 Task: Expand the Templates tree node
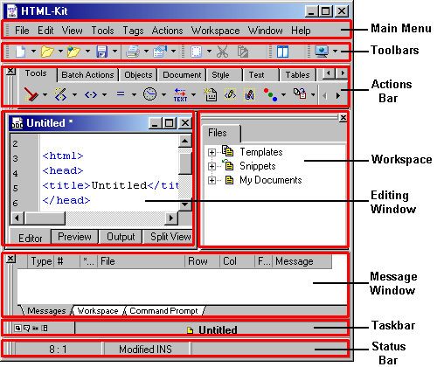tap(212, 152)
